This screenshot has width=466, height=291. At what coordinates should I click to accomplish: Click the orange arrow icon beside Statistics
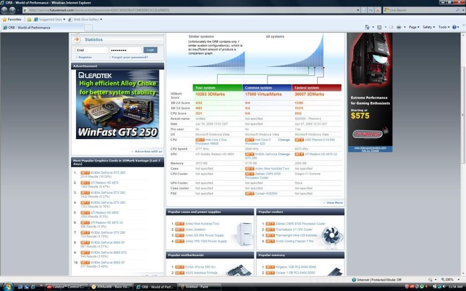77,39
